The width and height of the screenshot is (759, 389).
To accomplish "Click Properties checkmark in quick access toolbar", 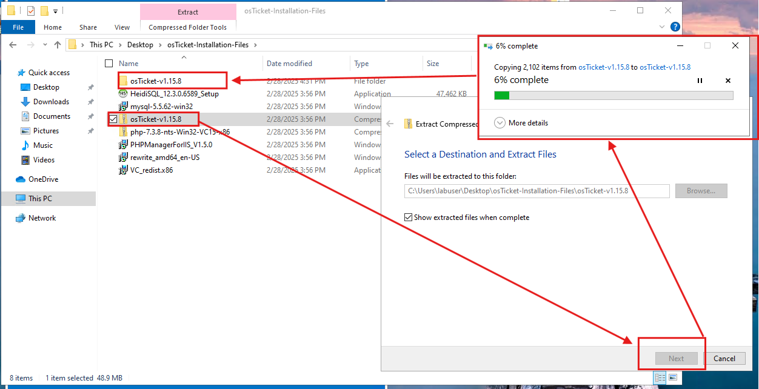I will 31,11.
